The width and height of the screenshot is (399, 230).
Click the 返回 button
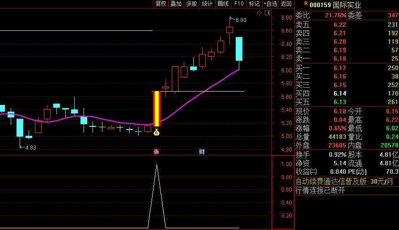286,4
